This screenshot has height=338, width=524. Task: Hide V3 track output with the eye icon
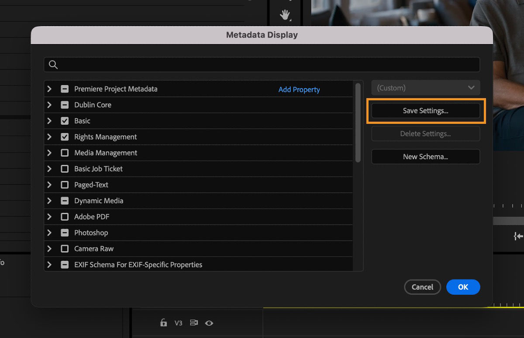point(209,323)
